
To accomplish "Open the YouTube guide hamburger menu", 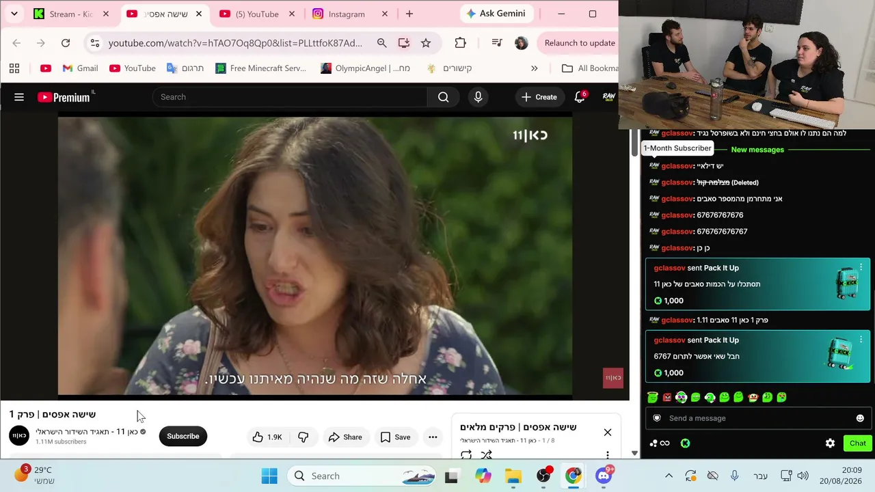I will pyautogui.click(x=19, y=97).
